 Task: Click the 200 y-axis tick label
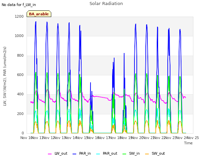tap(20, 114)
